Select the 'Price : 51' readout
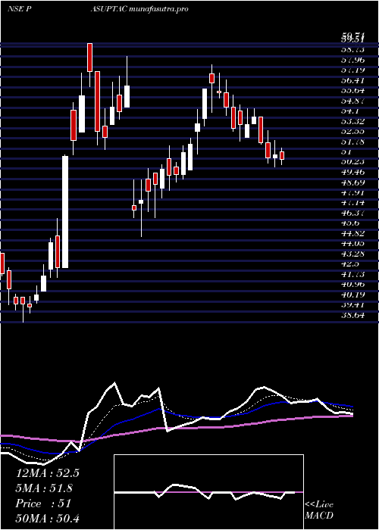Image resolution: width=379 pixels, height=530 pixels. pyautogui.click(x=43, y=503)
